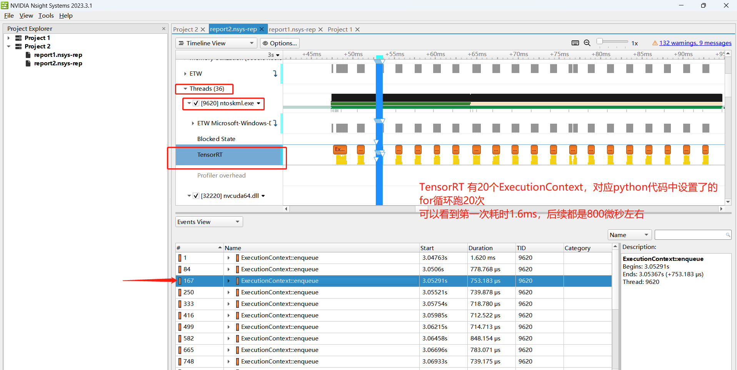
Task: Collapse the [9620] ntoskrnl.exe thread
Action: point(189,103)
